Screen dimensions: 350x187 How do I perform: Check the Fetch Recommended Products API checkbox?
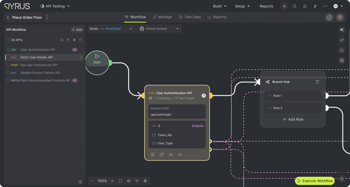[x=8, y=80]
